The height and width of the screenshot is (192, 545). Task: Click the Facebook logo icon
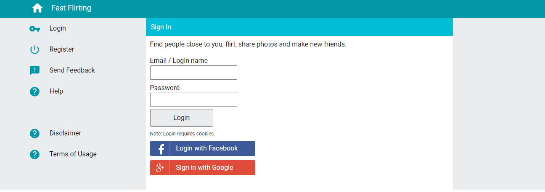click(160, 148)
